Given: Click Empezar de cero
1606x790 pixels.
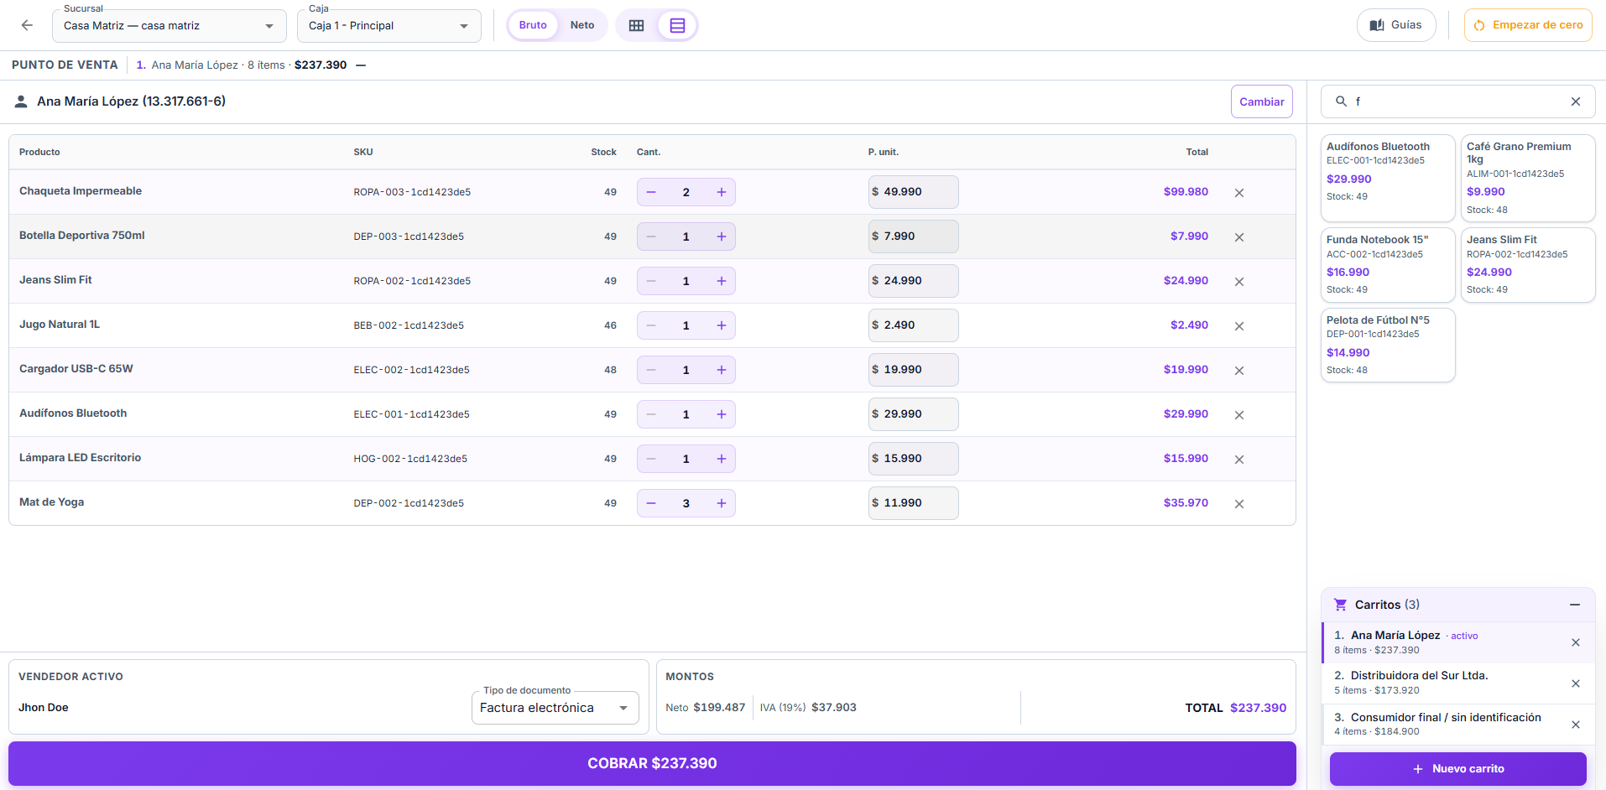Looking at the screenshot, I should 1528,25.
